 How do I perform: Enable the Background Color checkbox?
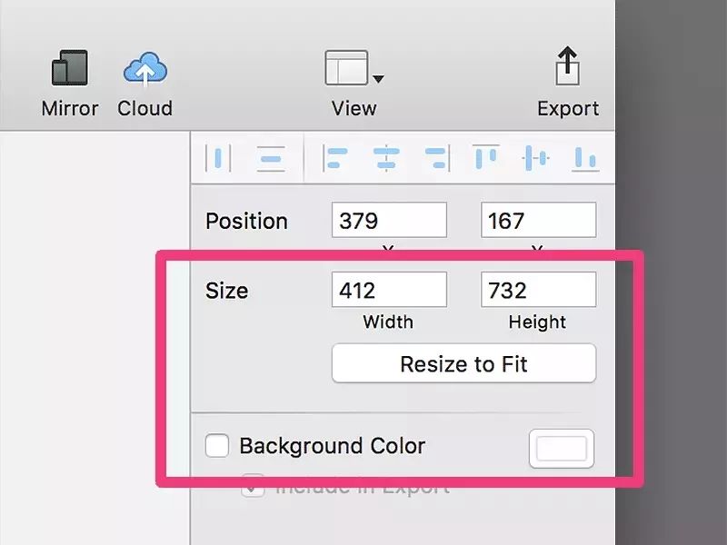coord(217,446)
